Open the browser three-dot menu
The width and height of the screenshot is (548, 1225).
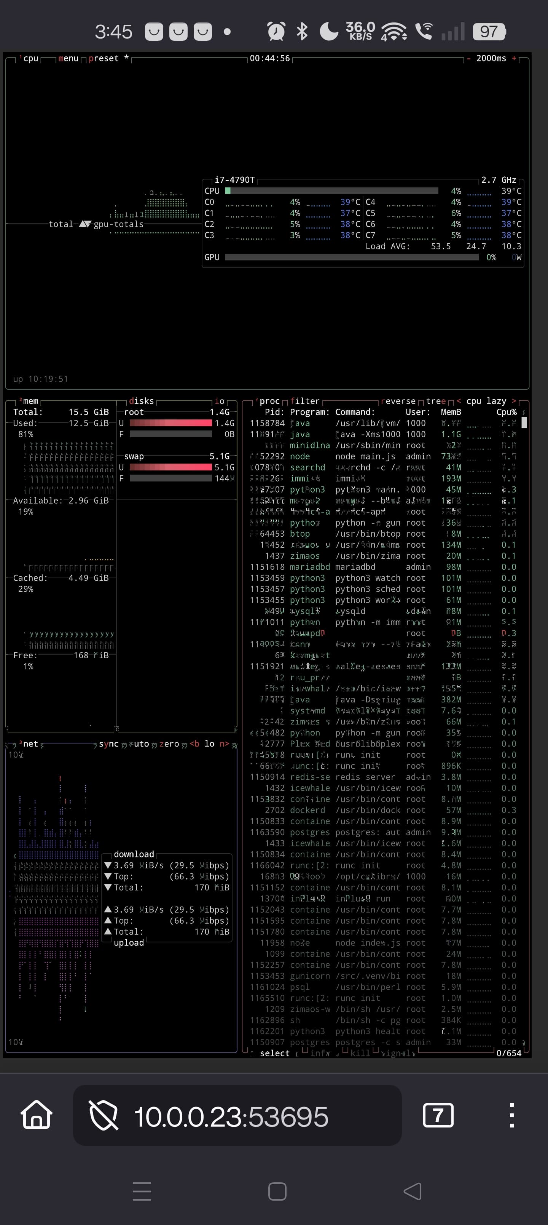point(511,1115)
